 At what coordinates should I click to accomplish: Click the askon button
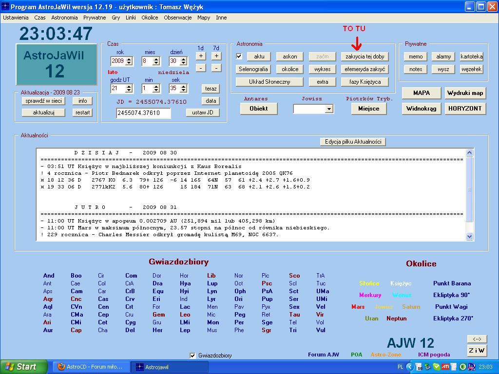(289, 56)
